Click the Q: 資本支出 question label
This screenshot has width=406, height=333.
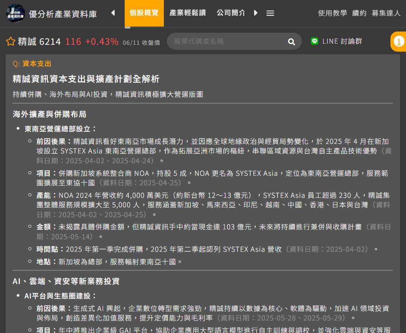tap(32, 64)
